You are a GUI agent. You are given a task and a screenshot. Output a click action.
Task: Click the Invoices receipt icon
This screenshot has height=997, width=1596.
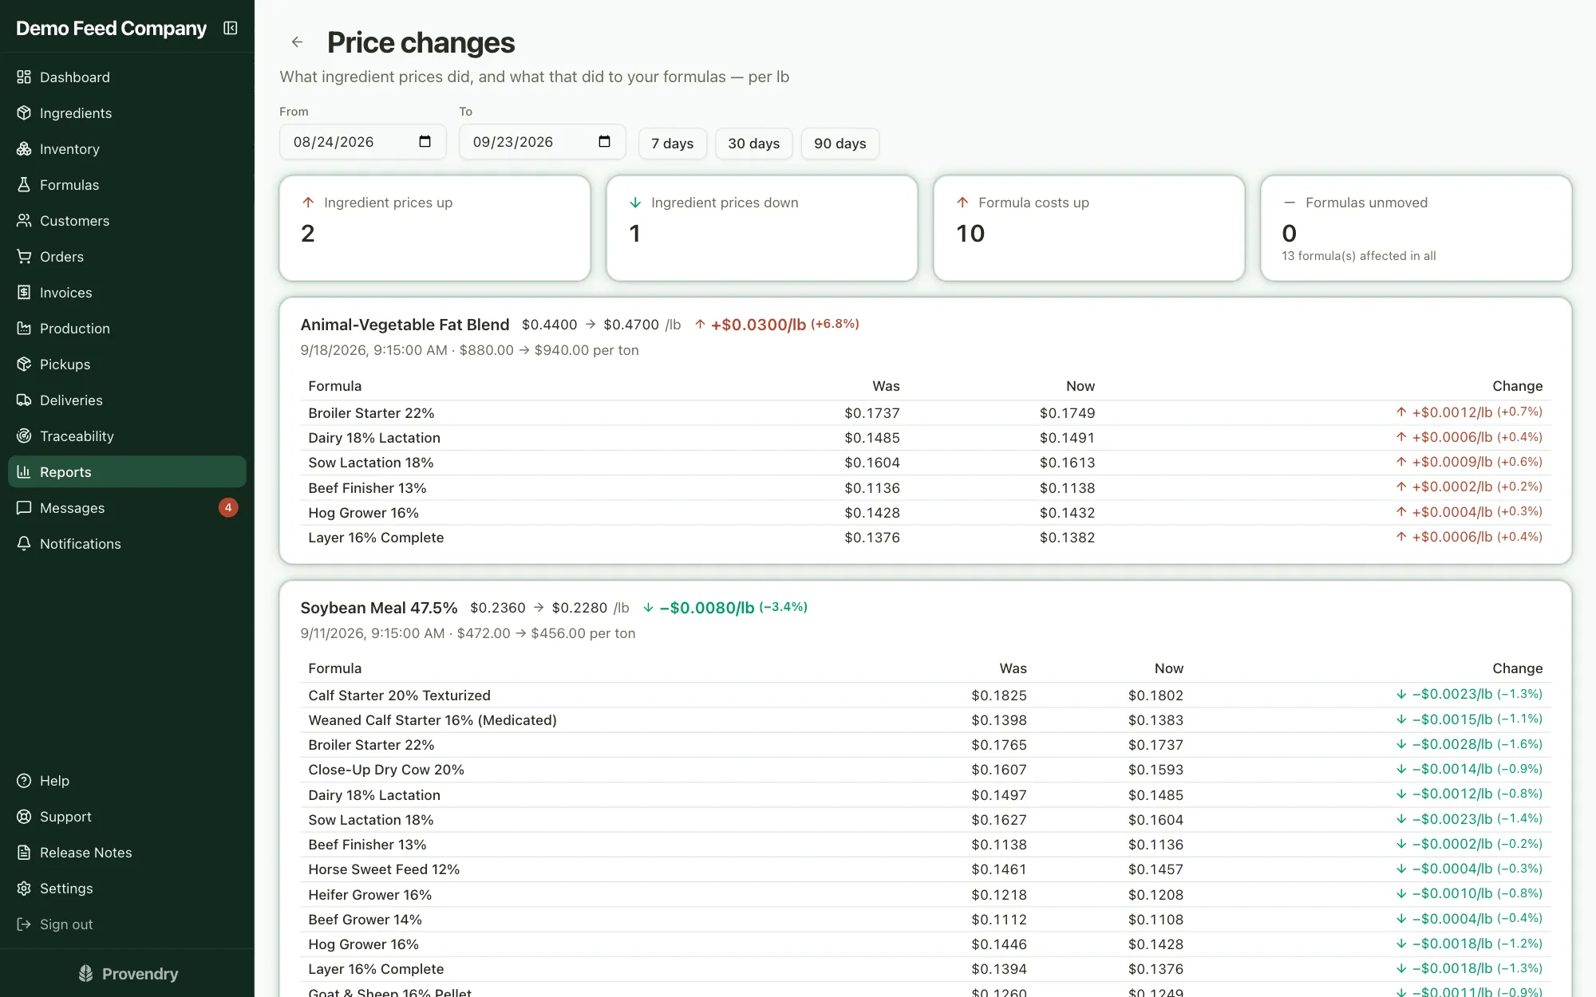point(24,292)
